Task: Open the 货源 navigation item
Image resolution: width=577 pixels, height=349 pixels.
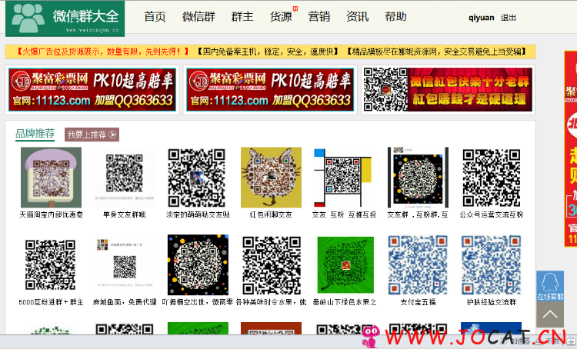Action: pos(281,17)
